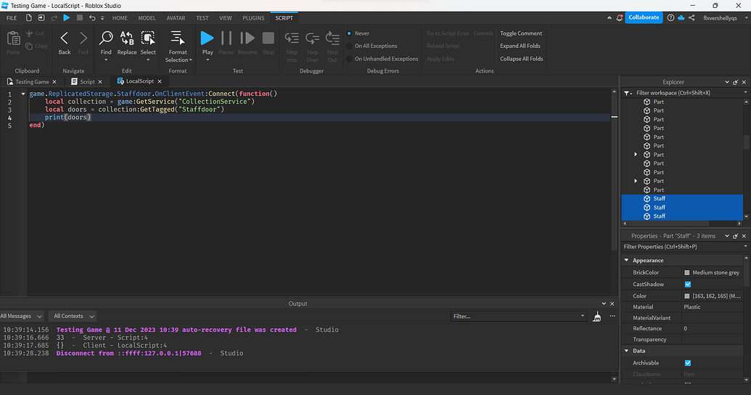Start the Play test button
The width and height of the screenshot is (751, 395).
click(208, 38)
